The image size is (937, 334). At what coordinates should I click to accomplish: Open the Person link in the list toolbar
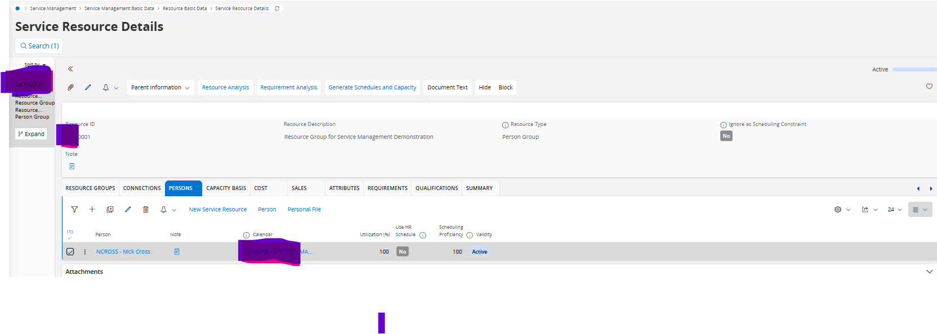[x=267, y=210]
